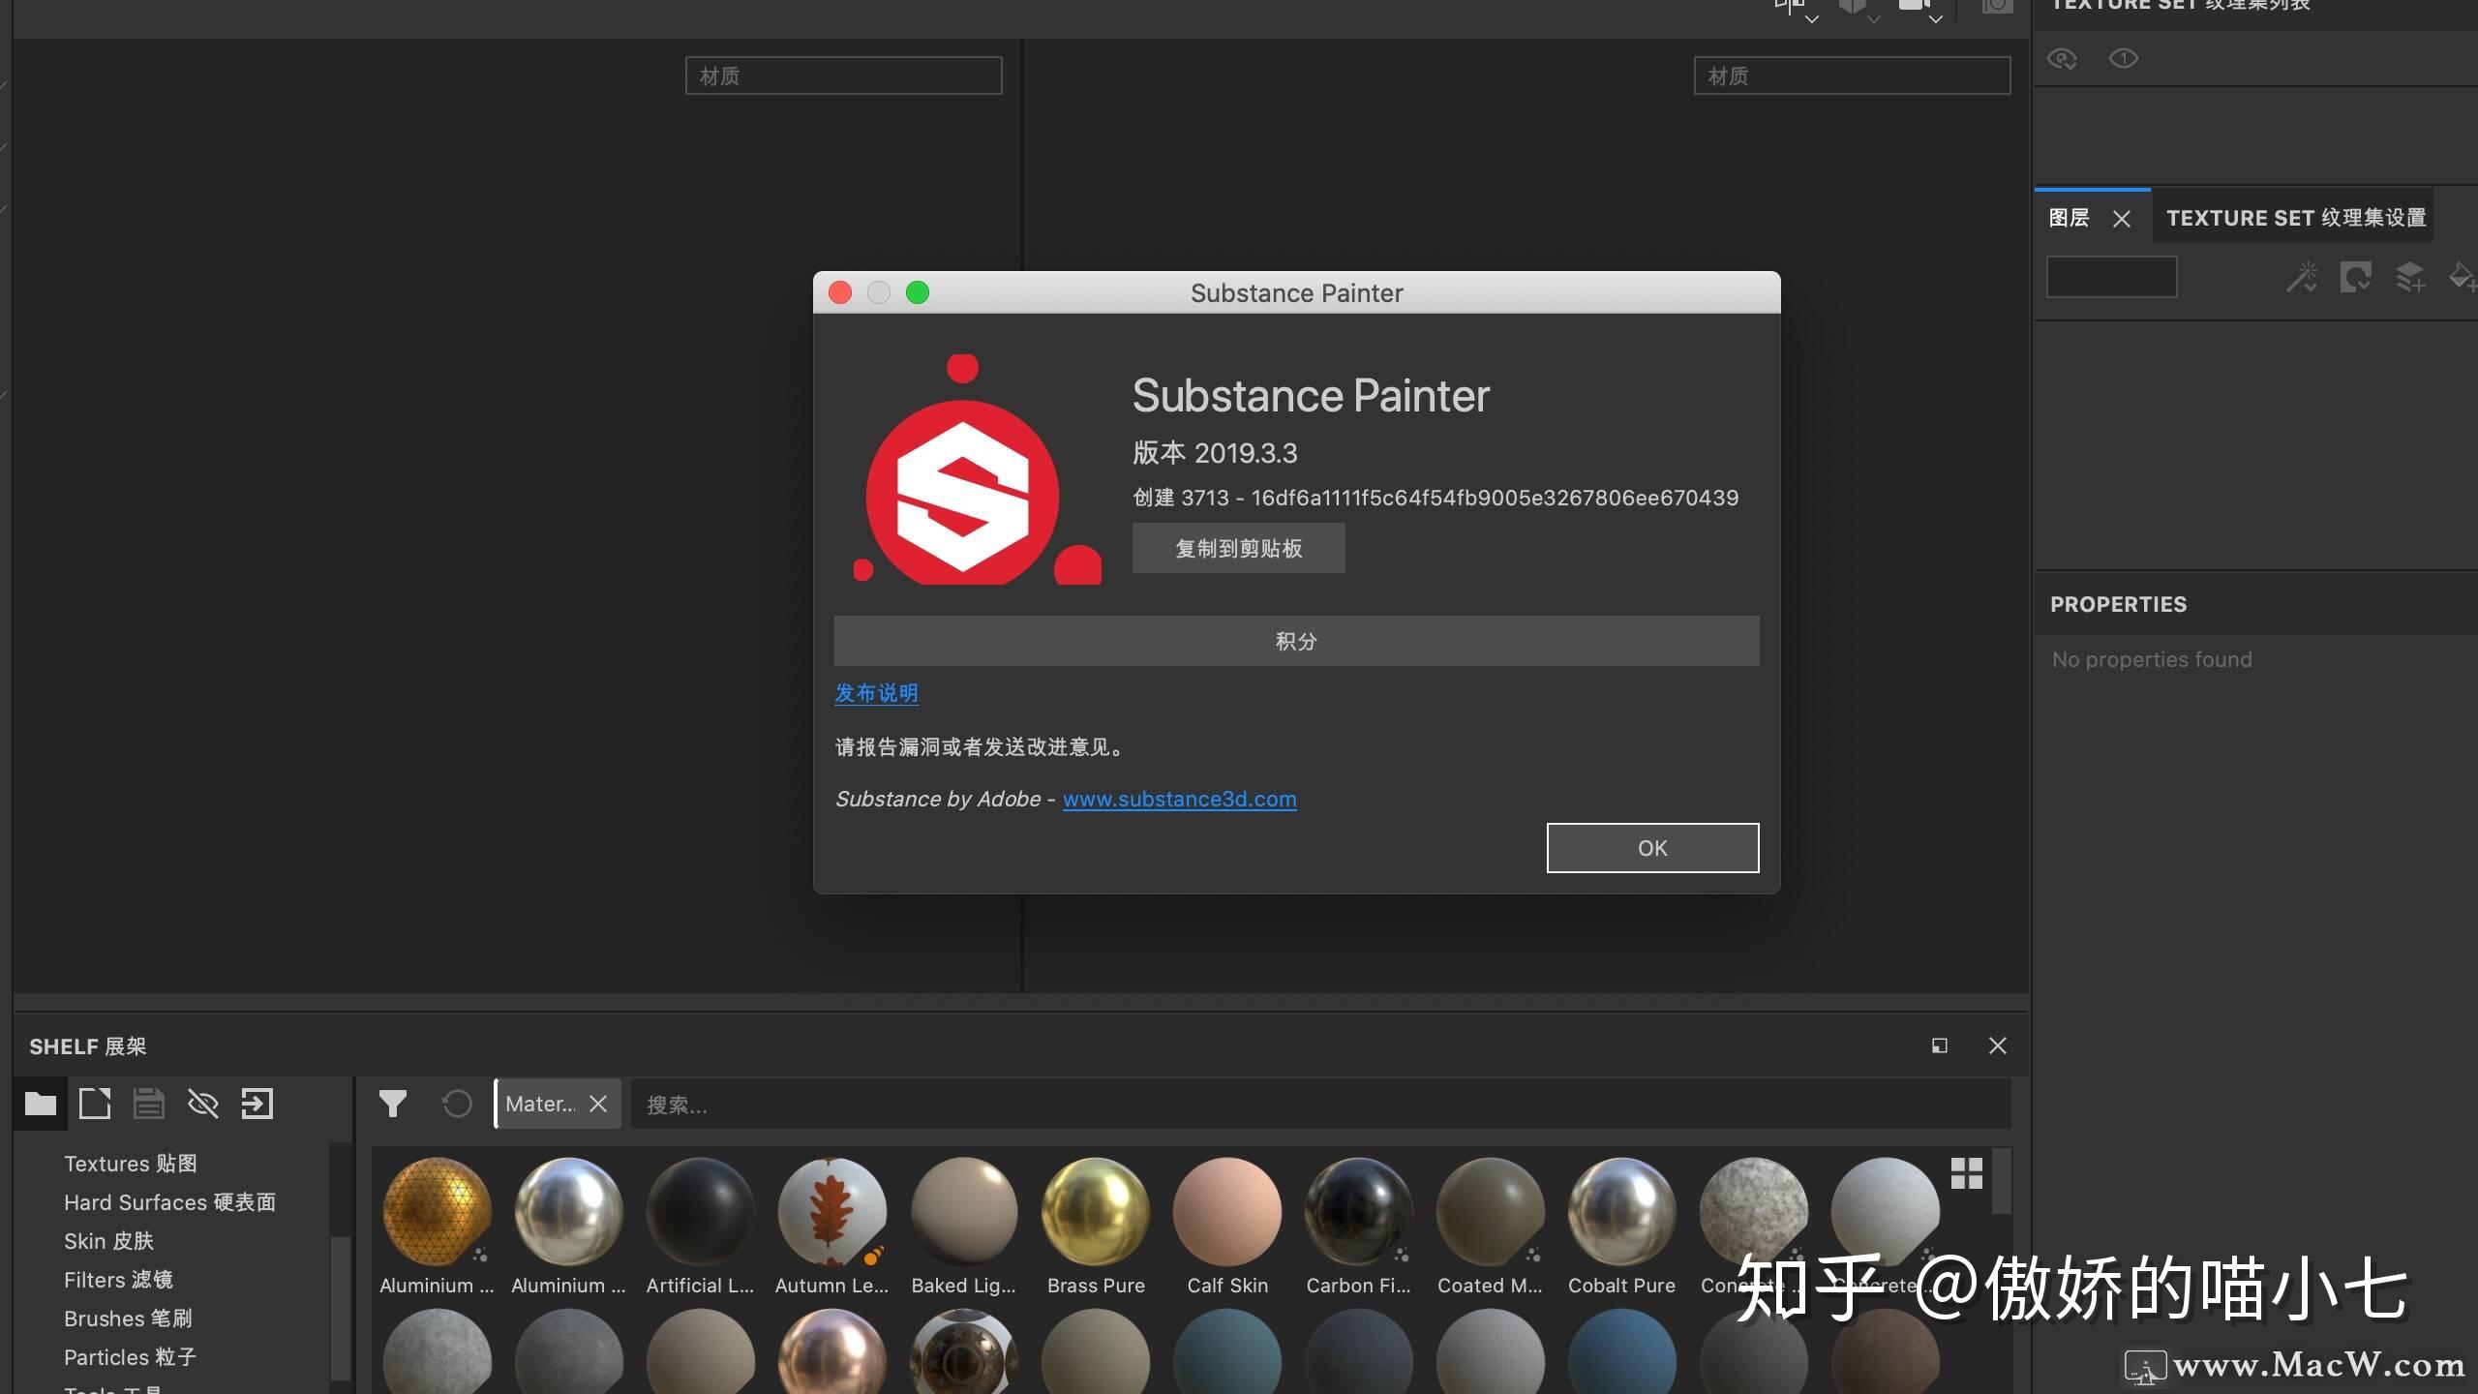2478x1394 pixels.
Task: Open the right viewport 材质 dropdown
Action: (1852, 76)
